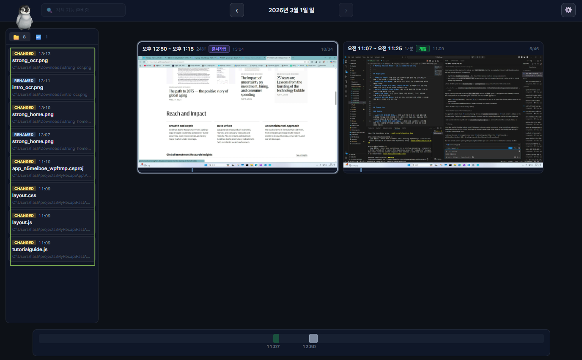Screen dimensions: 582x360
Task: Select strong_home.png renamed at 13:07
Action: pos(52,141)
